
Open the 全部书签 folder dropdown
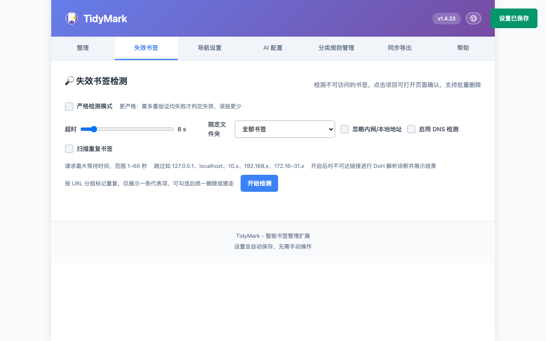(285, 129)
